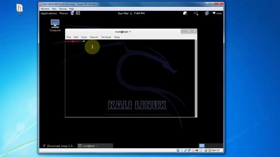Image resolution: width=280 pixels, height=157 pixels.
Task: Open the terminal View menu
Action: click(84, 37)
